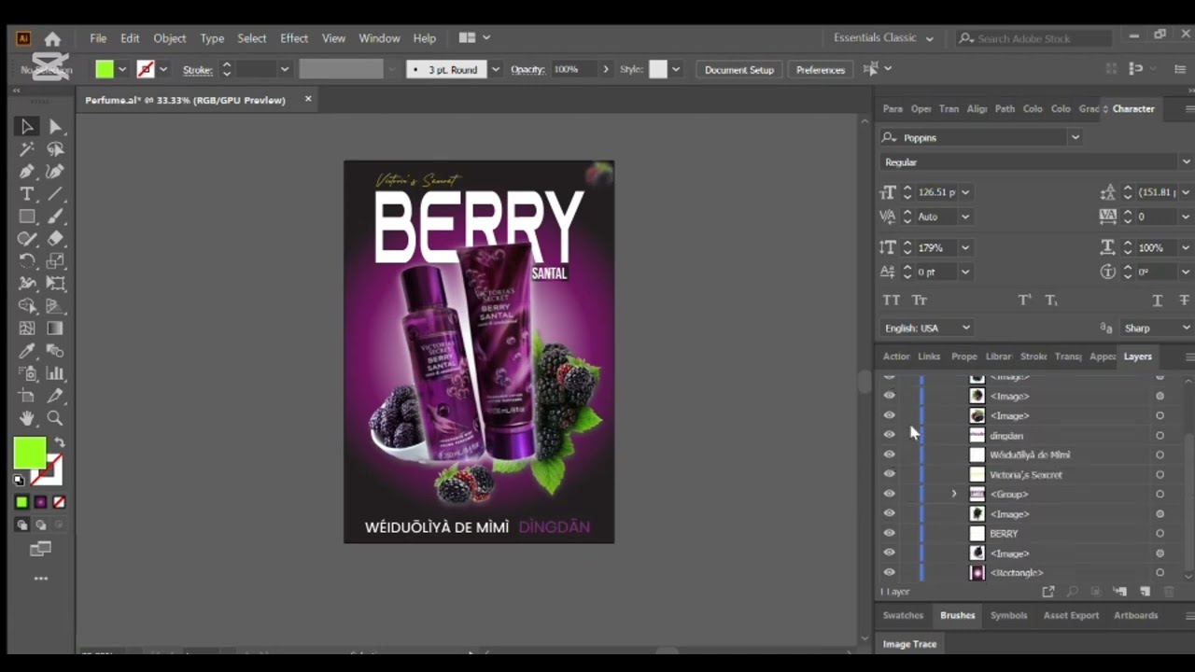Toggle visibility of Victoria's Sexcret layer

(889, 475)
